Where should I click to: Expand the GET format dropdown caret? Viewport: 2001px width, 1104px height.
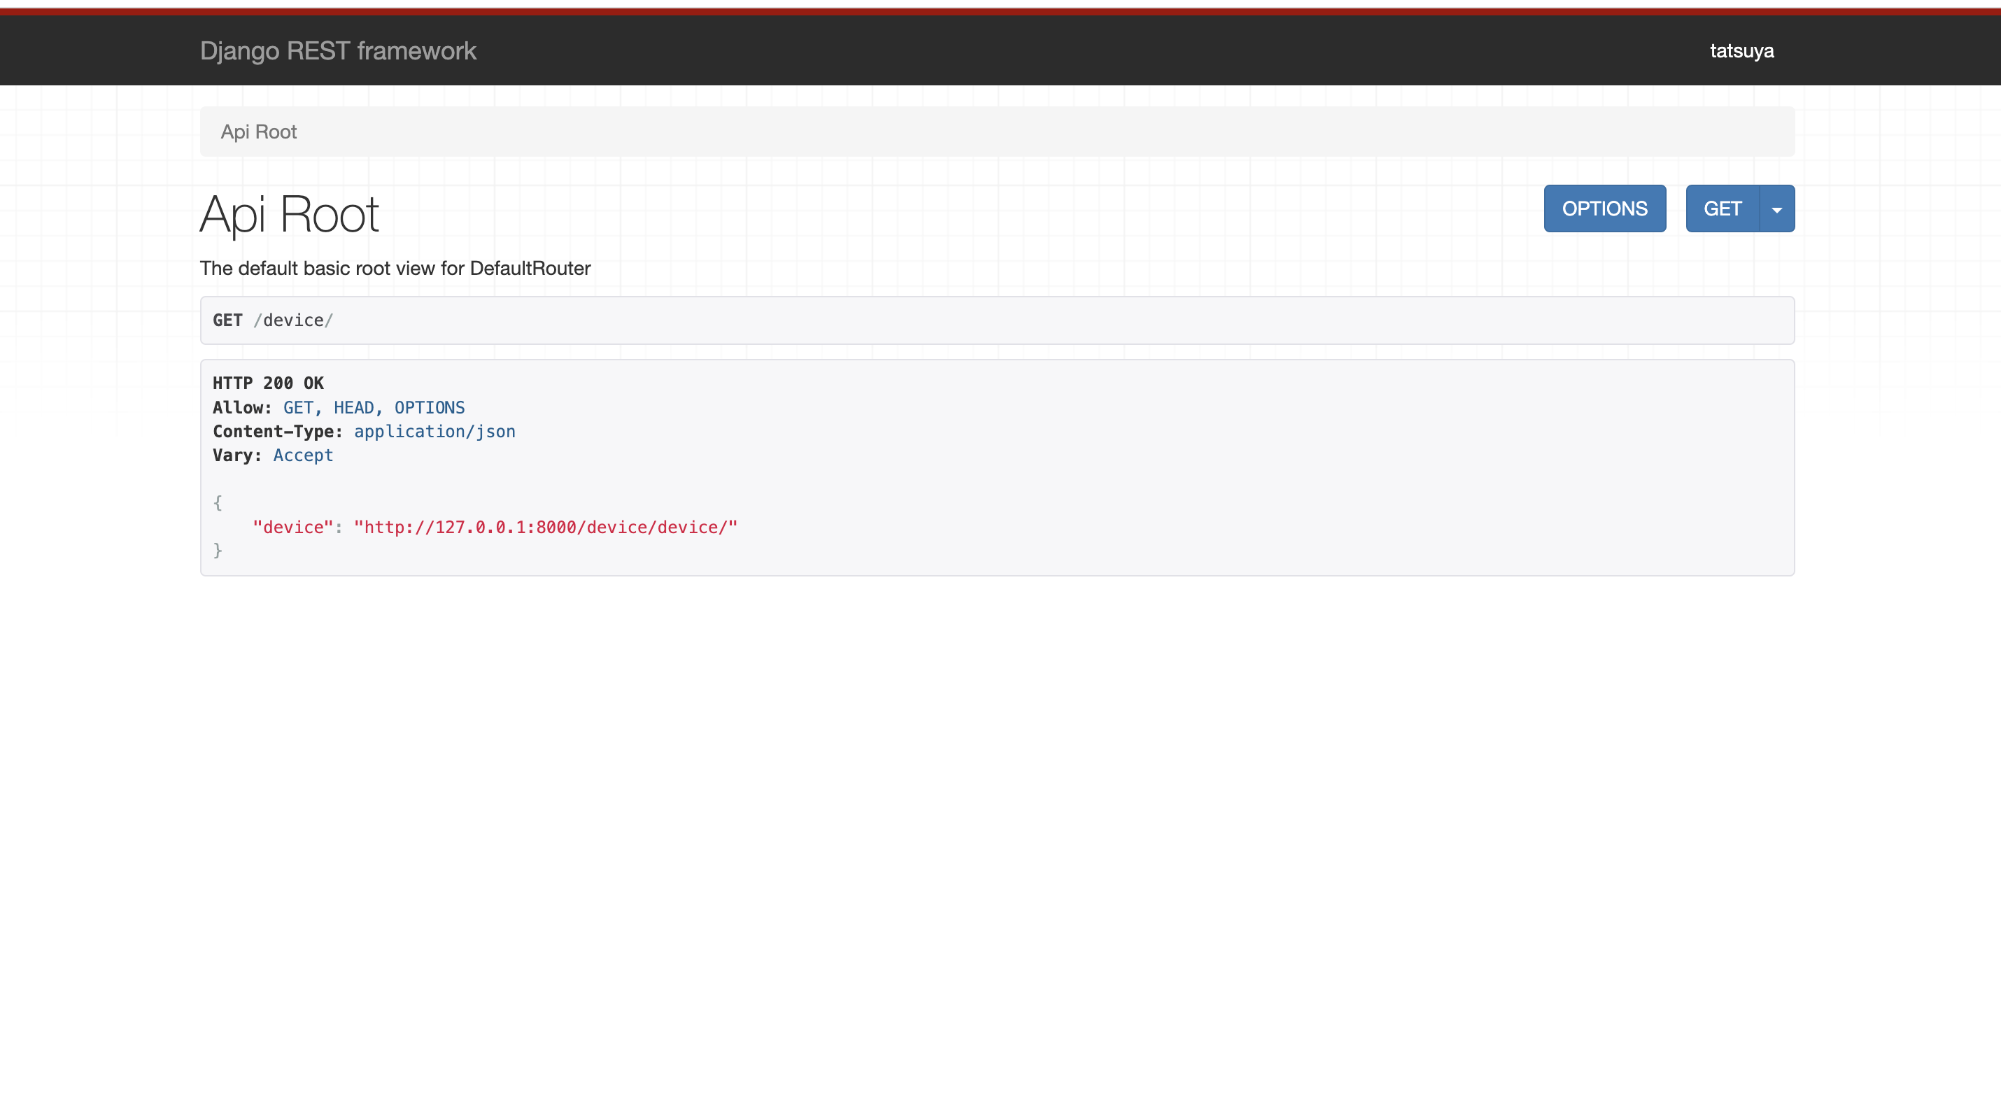coord(1776,209)
